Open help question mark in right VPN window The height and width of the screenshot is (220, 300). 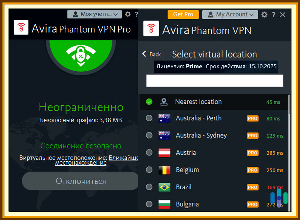tap(274, 14)
